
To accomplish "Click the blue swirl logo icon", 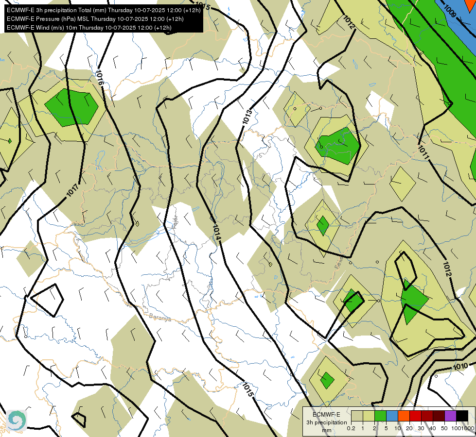I will coord(17,420).
